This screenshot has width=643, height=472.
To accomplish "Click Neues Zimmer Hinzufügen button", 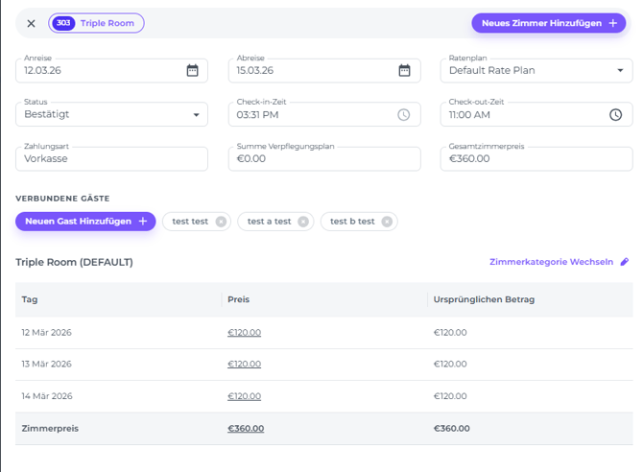I will [x=549, y=23].
